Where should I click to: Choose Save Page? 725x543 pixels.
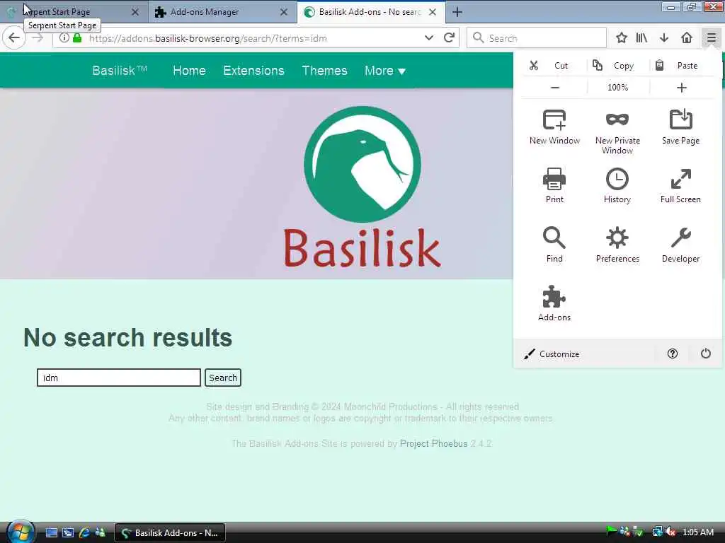coord(680,127)
